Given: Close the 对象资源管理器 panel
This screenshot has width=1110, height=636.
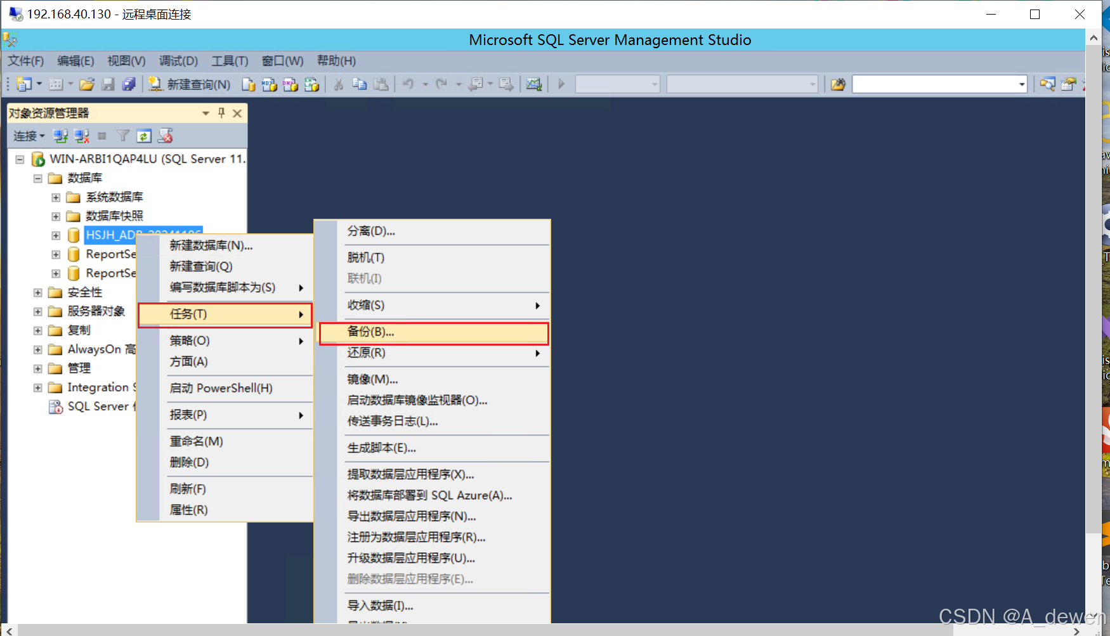Looking at the screenshot, I should tap(237, 113).
